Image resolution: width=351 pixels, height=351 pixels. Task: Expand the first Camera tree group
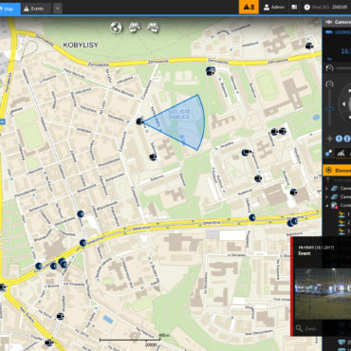pos(326,189)
